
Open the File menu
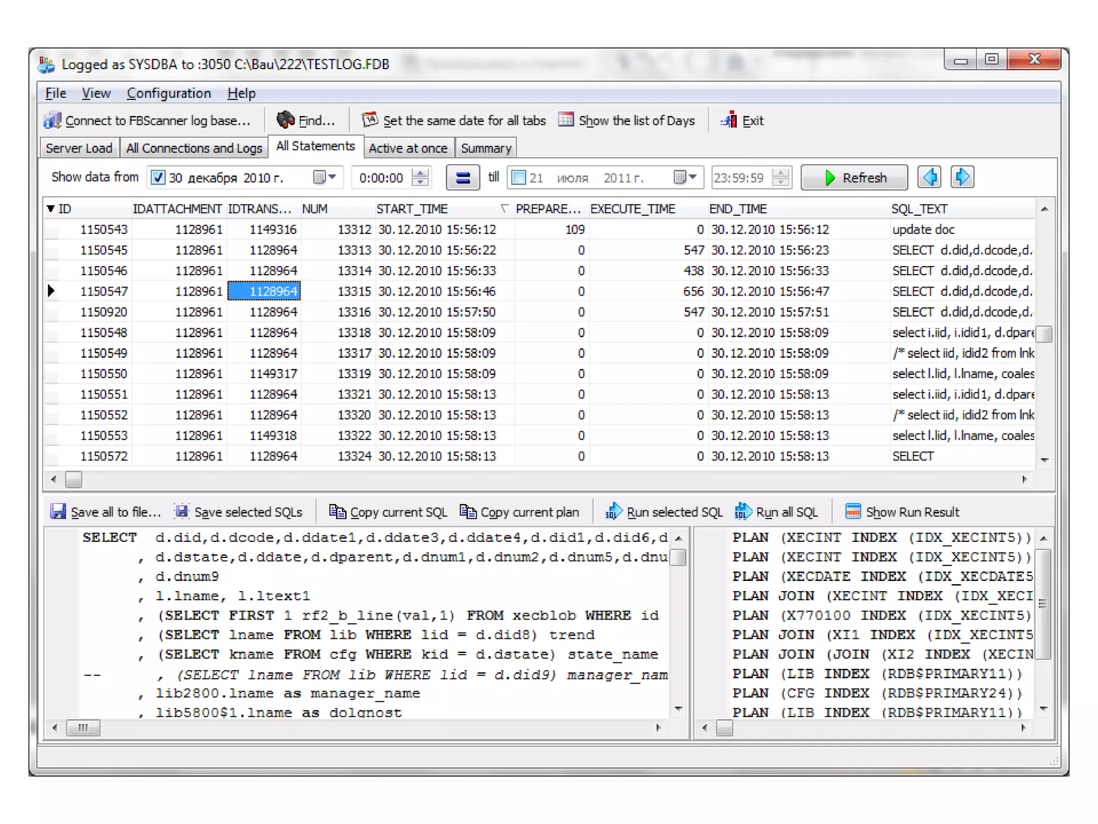56,93
